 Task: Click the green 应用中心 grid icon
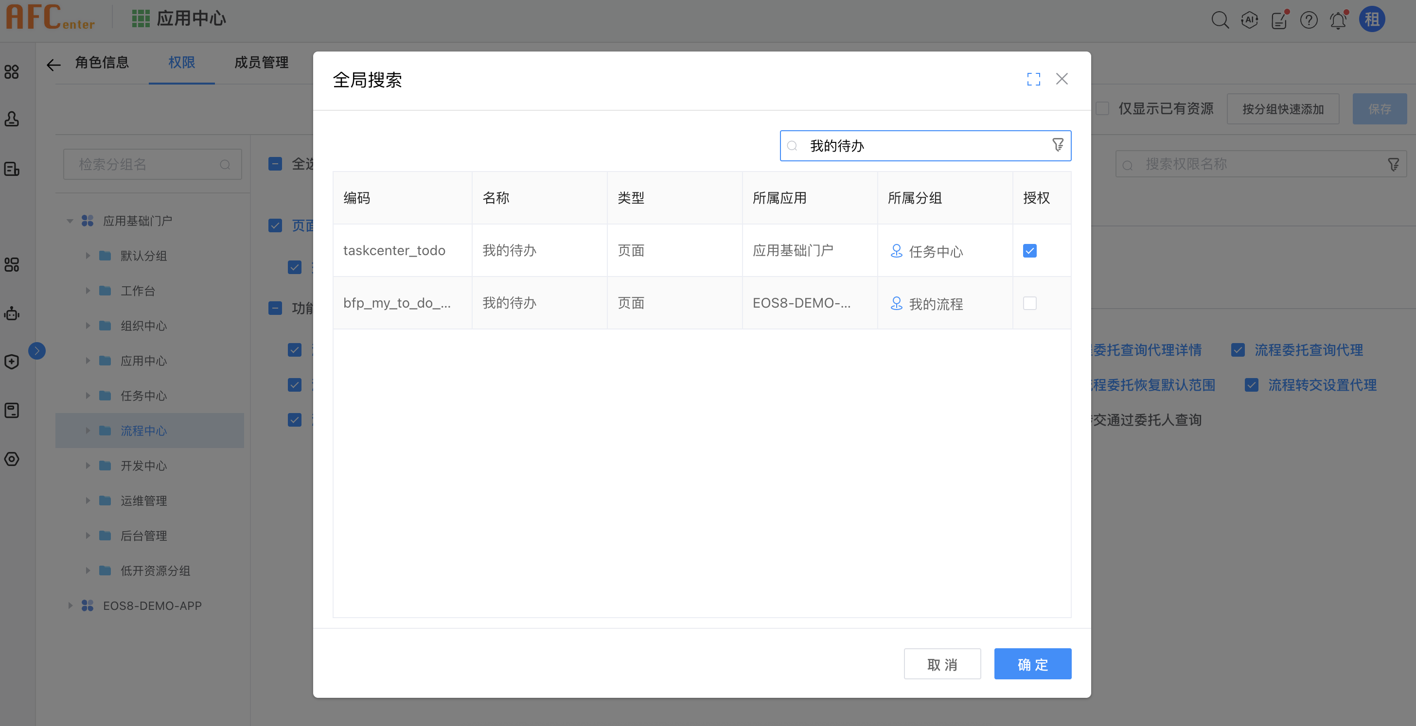point(141,18)
